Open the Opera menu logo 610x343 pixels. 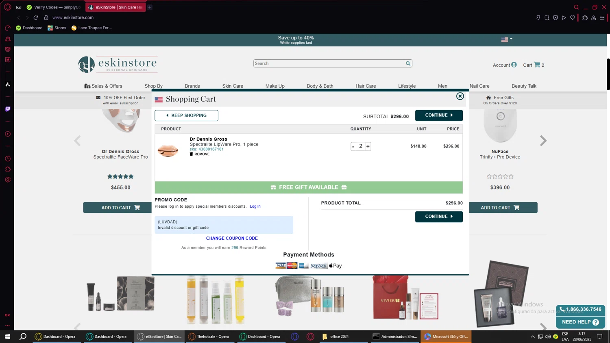click(8, 7)
